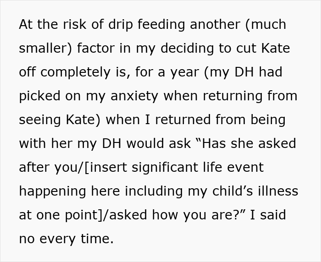Click the word "completely" in third line
Viewport: 321px width, 262px height.
75,72
